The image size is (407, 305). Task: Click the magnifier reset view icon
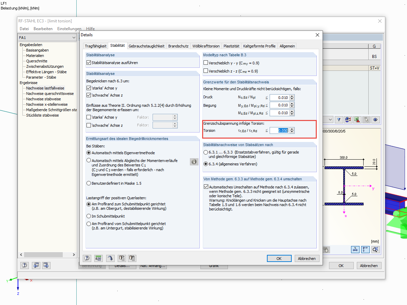click(375, 250)
